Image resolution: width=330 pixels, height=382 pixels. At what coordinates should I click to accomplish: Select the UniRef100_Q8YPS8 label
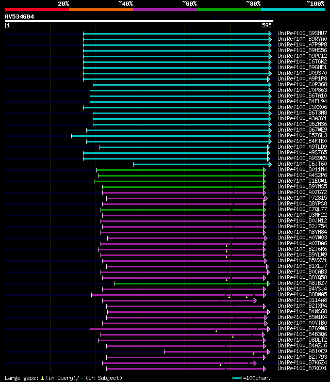tap(302, 203)
